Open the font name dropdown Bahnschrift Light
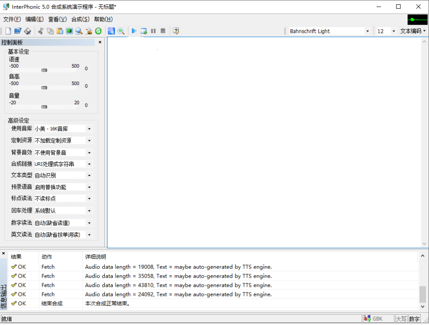The height and width of the screenshot is (325, 429). 368,31
